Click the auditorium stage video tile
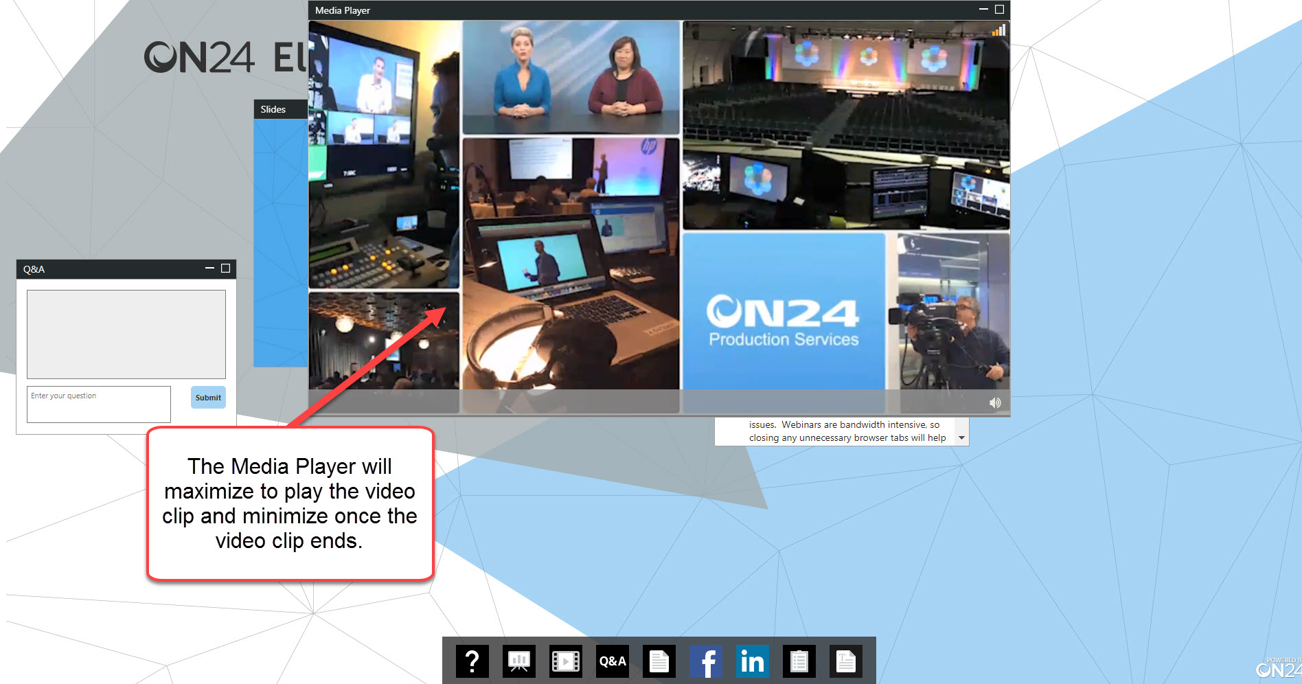The image size is (1302, 684). tap(846, 125)
